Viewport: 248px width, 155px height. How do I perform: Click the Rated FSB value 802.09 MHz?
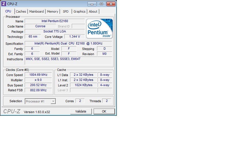point(38,90)
